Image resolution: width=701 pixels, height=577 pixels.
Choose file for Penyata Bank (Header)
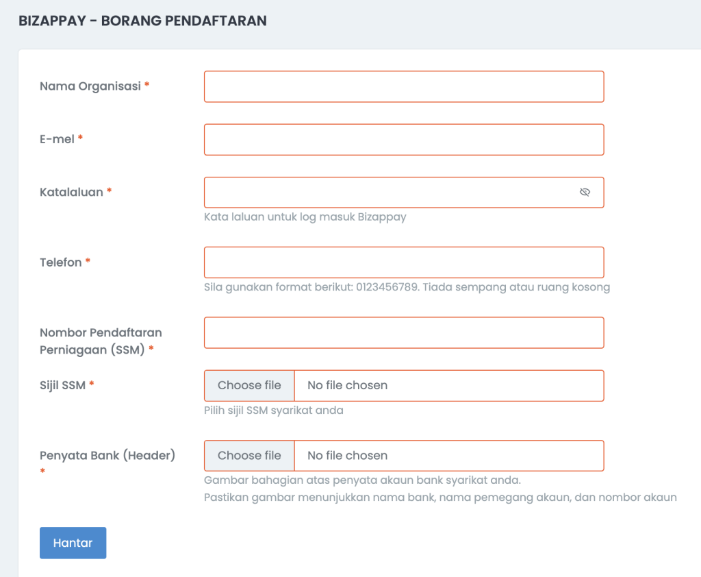249,456
